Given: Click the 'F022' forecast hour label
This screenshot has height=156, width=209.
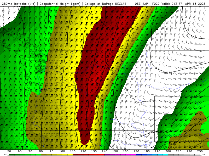Looking at the screenshot, I should point(156,4).
